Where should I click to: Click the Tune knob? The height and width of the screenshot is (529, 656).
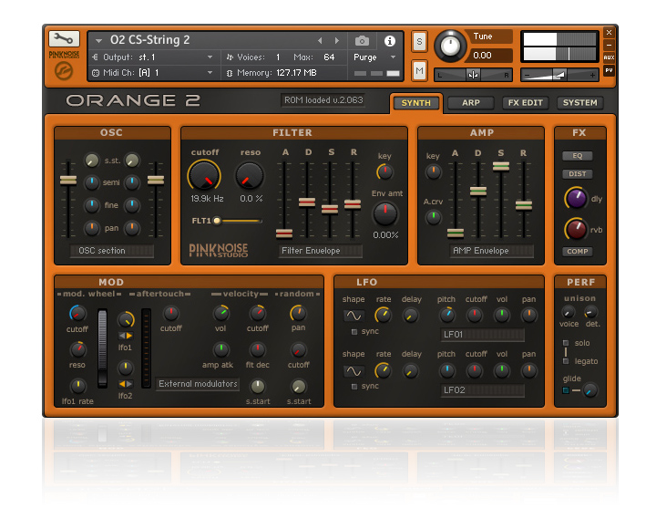coord(450,47)
